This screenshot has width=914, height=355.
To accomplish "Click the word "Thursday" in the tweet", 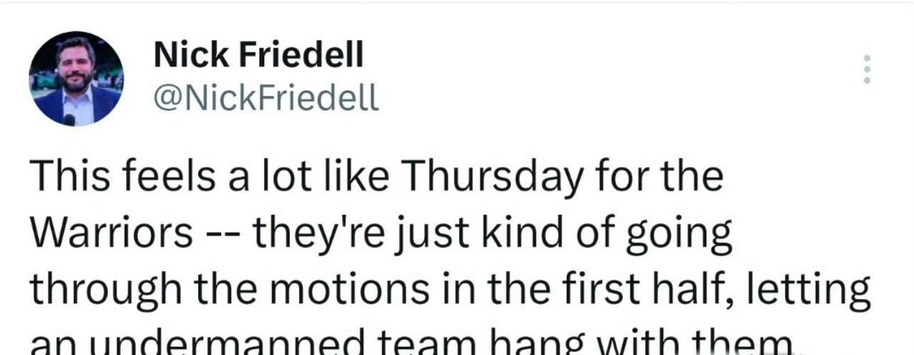I will point(493,176).
